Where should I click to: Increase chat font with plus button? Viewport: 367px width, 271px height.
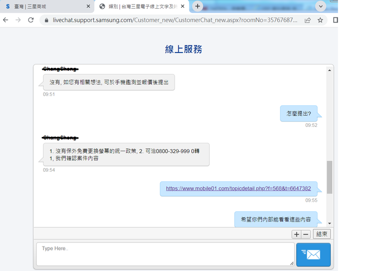point(297,234)
